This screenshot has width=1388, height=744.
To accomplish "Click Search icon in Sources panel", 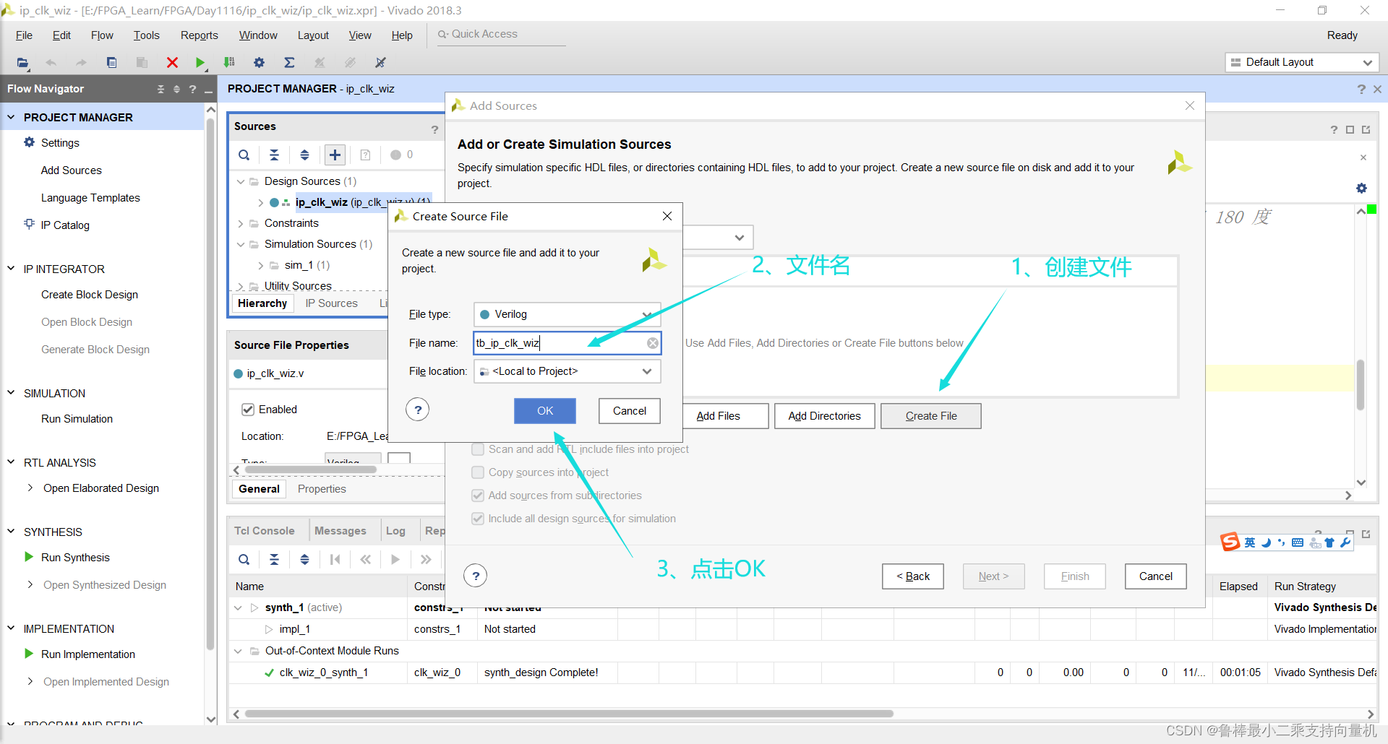I will (244, 155).
